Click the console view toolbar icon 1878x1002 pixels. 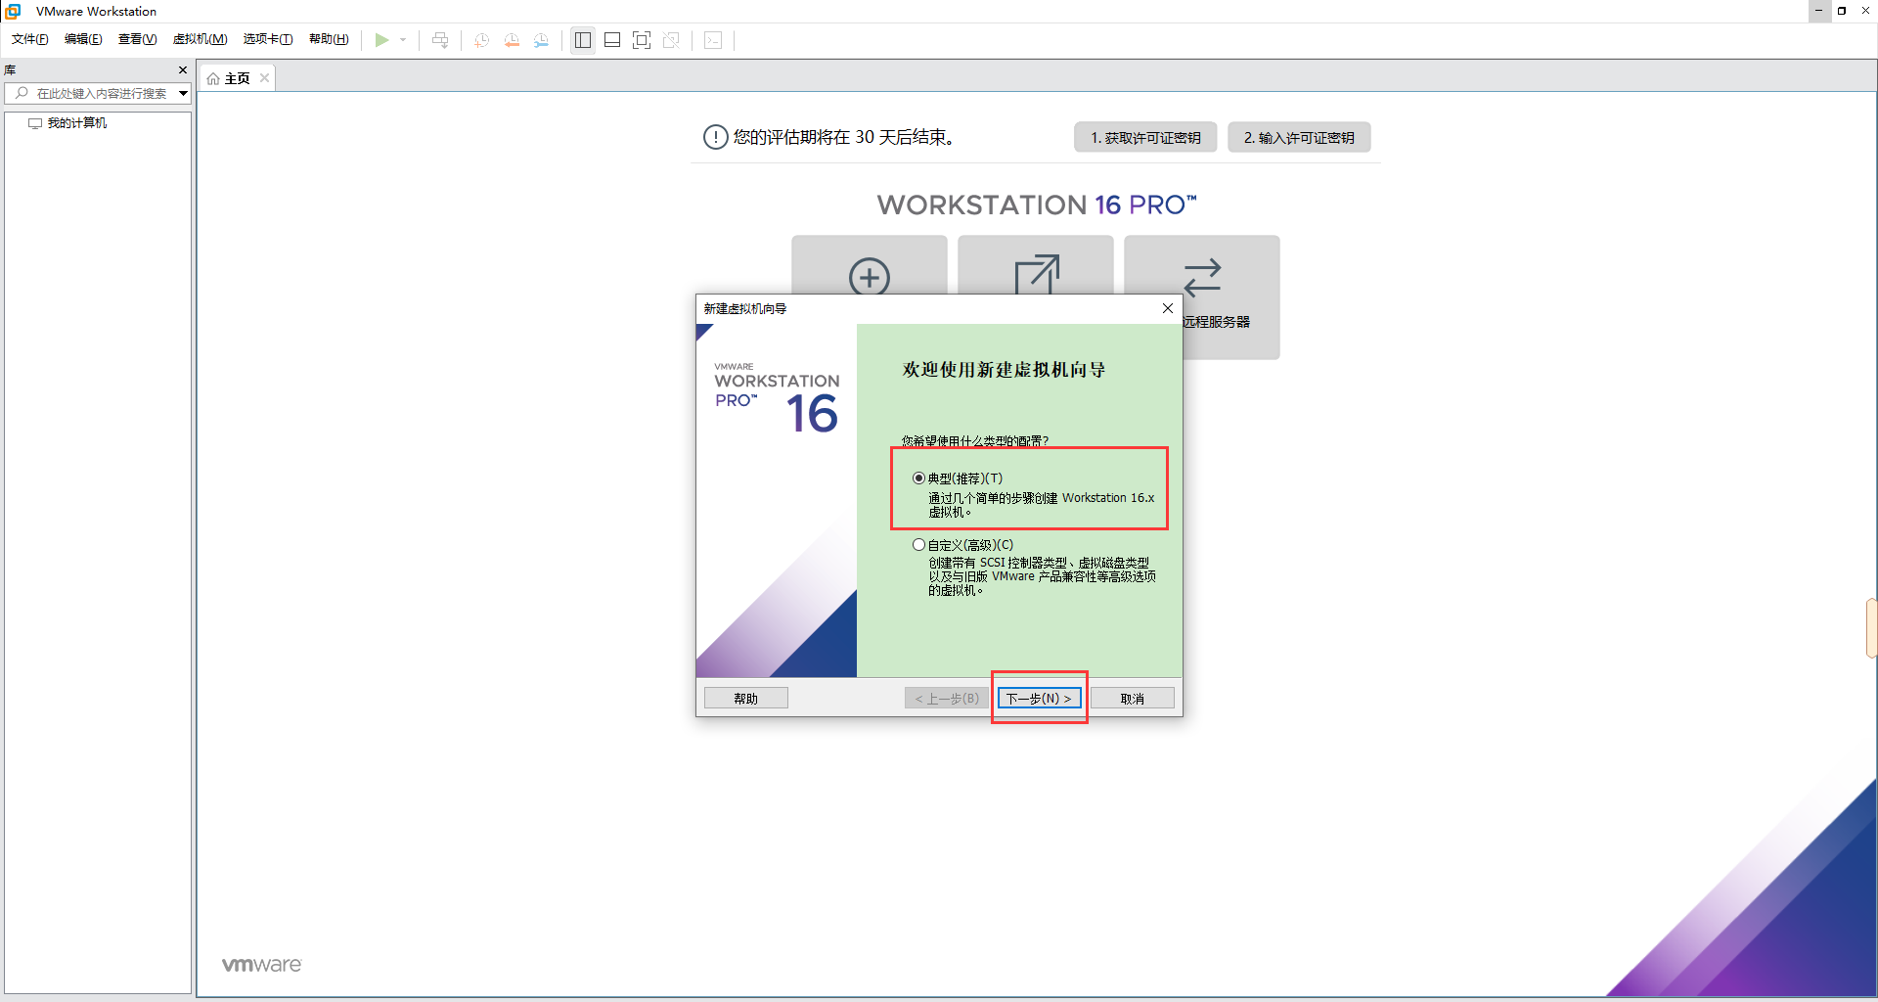[x=713, y=40]
